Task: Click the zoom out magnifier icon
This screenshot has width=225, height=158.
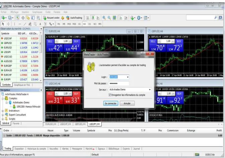Action: coord(109,18)
